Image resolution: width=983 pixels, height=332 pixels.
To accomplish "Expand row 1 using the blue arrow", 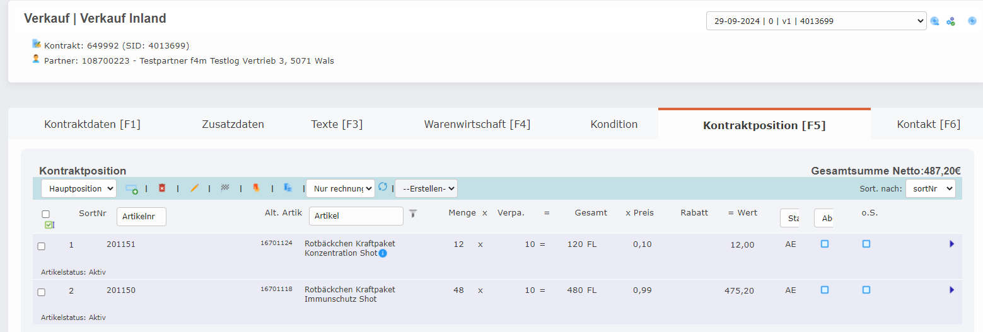I will coord(951,244).
